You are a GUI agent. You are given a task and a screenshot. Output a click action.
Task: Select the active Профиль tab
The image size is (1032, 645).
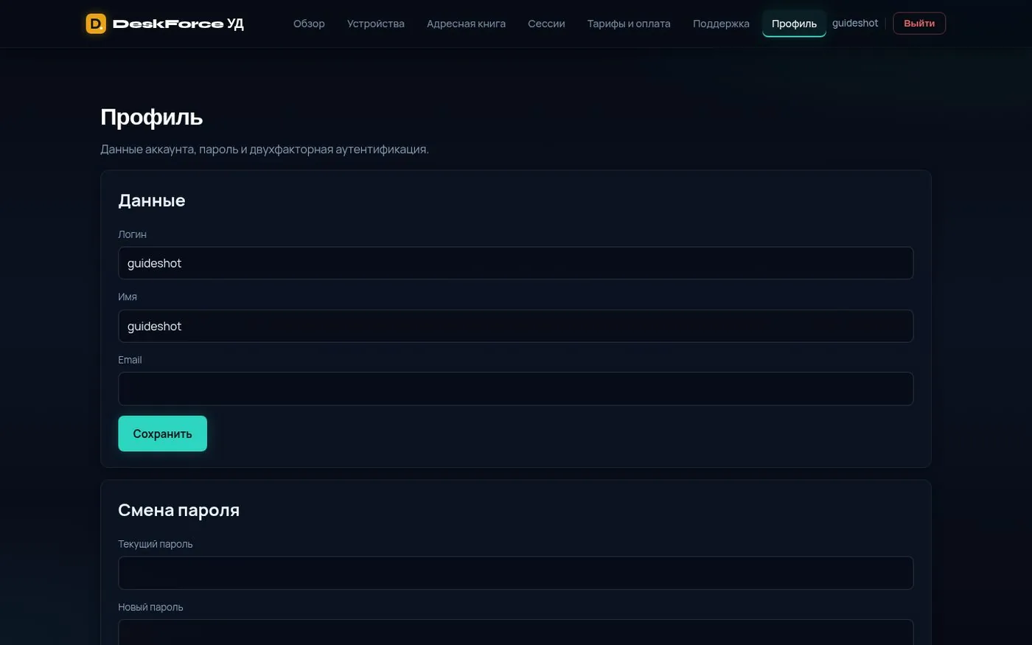tap(794, 24)
